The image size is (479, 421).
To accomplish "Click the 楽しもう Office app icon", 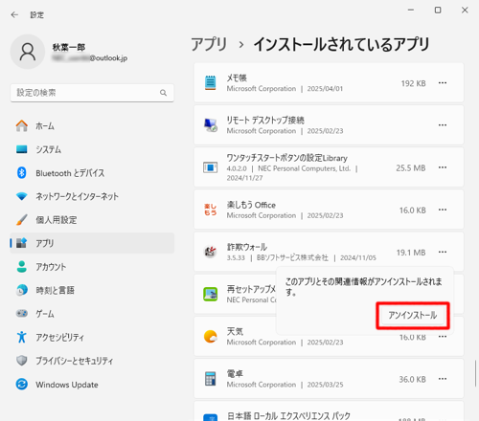I will pyautogui.click(x=211, y=210).
